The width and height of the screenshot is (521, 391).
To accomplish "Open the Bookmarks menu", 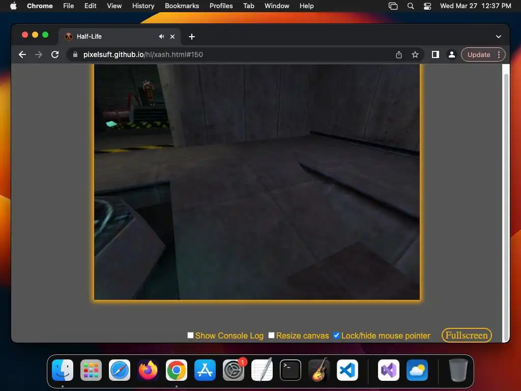I will coord(182,6).
